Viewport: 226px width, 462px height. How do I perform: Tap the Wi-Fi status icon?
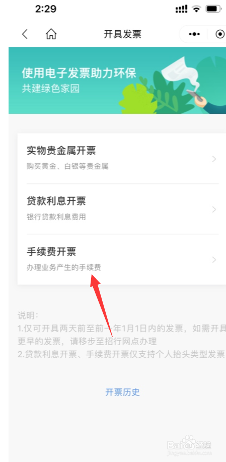[196, 9]
